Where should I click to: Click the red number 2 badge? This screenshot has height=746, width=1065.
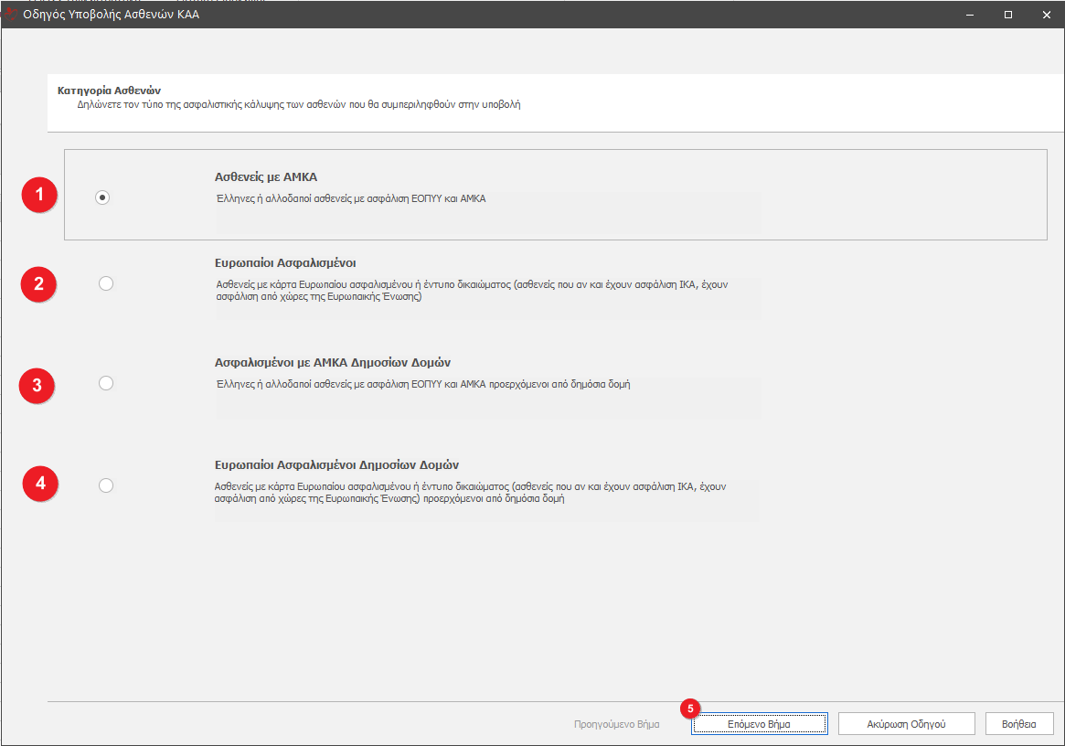(38, 283)
